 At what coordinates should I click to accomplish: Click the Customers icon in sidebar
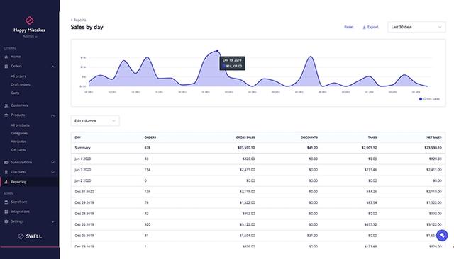click(6, 105)
